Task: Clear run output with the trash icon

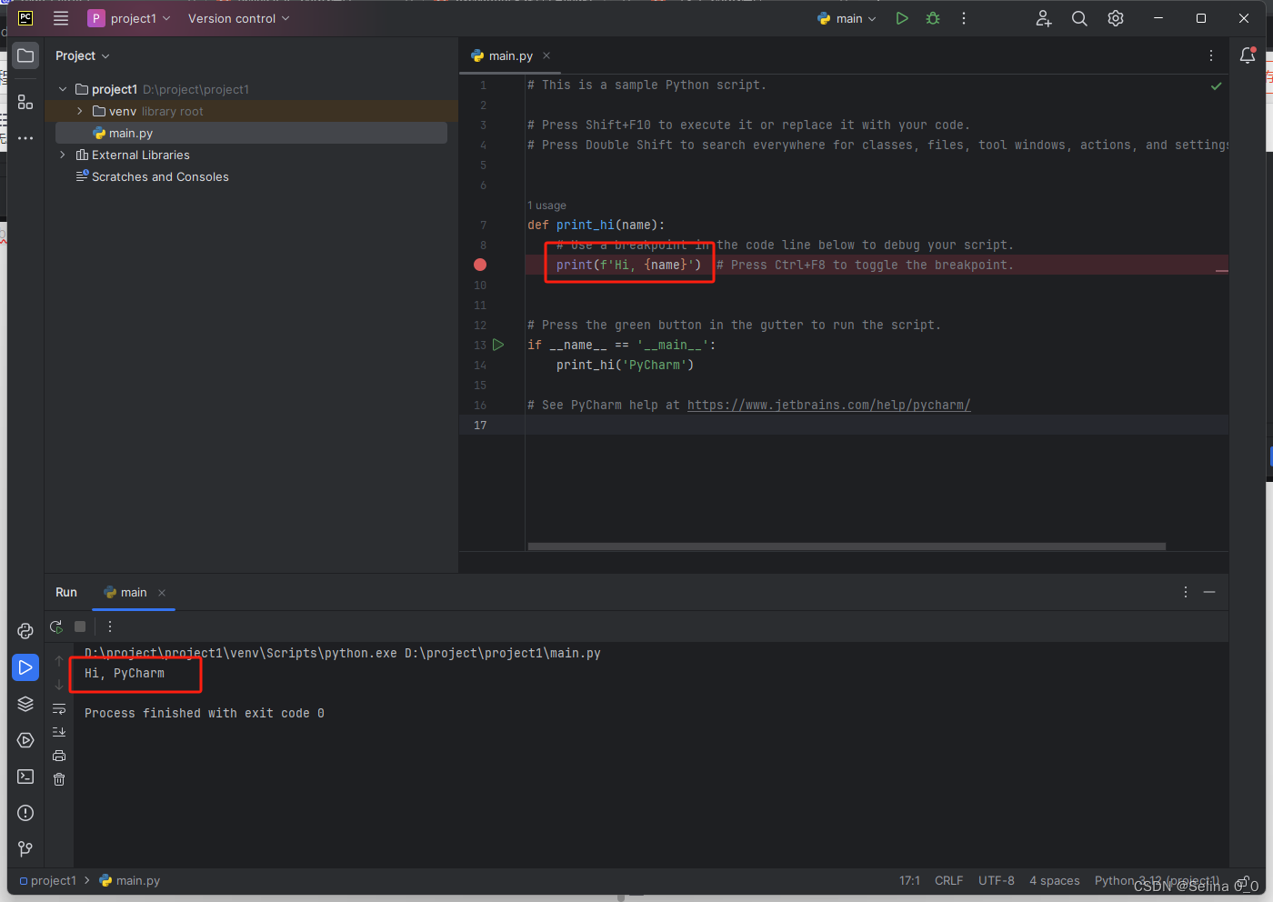Action: 58,779
